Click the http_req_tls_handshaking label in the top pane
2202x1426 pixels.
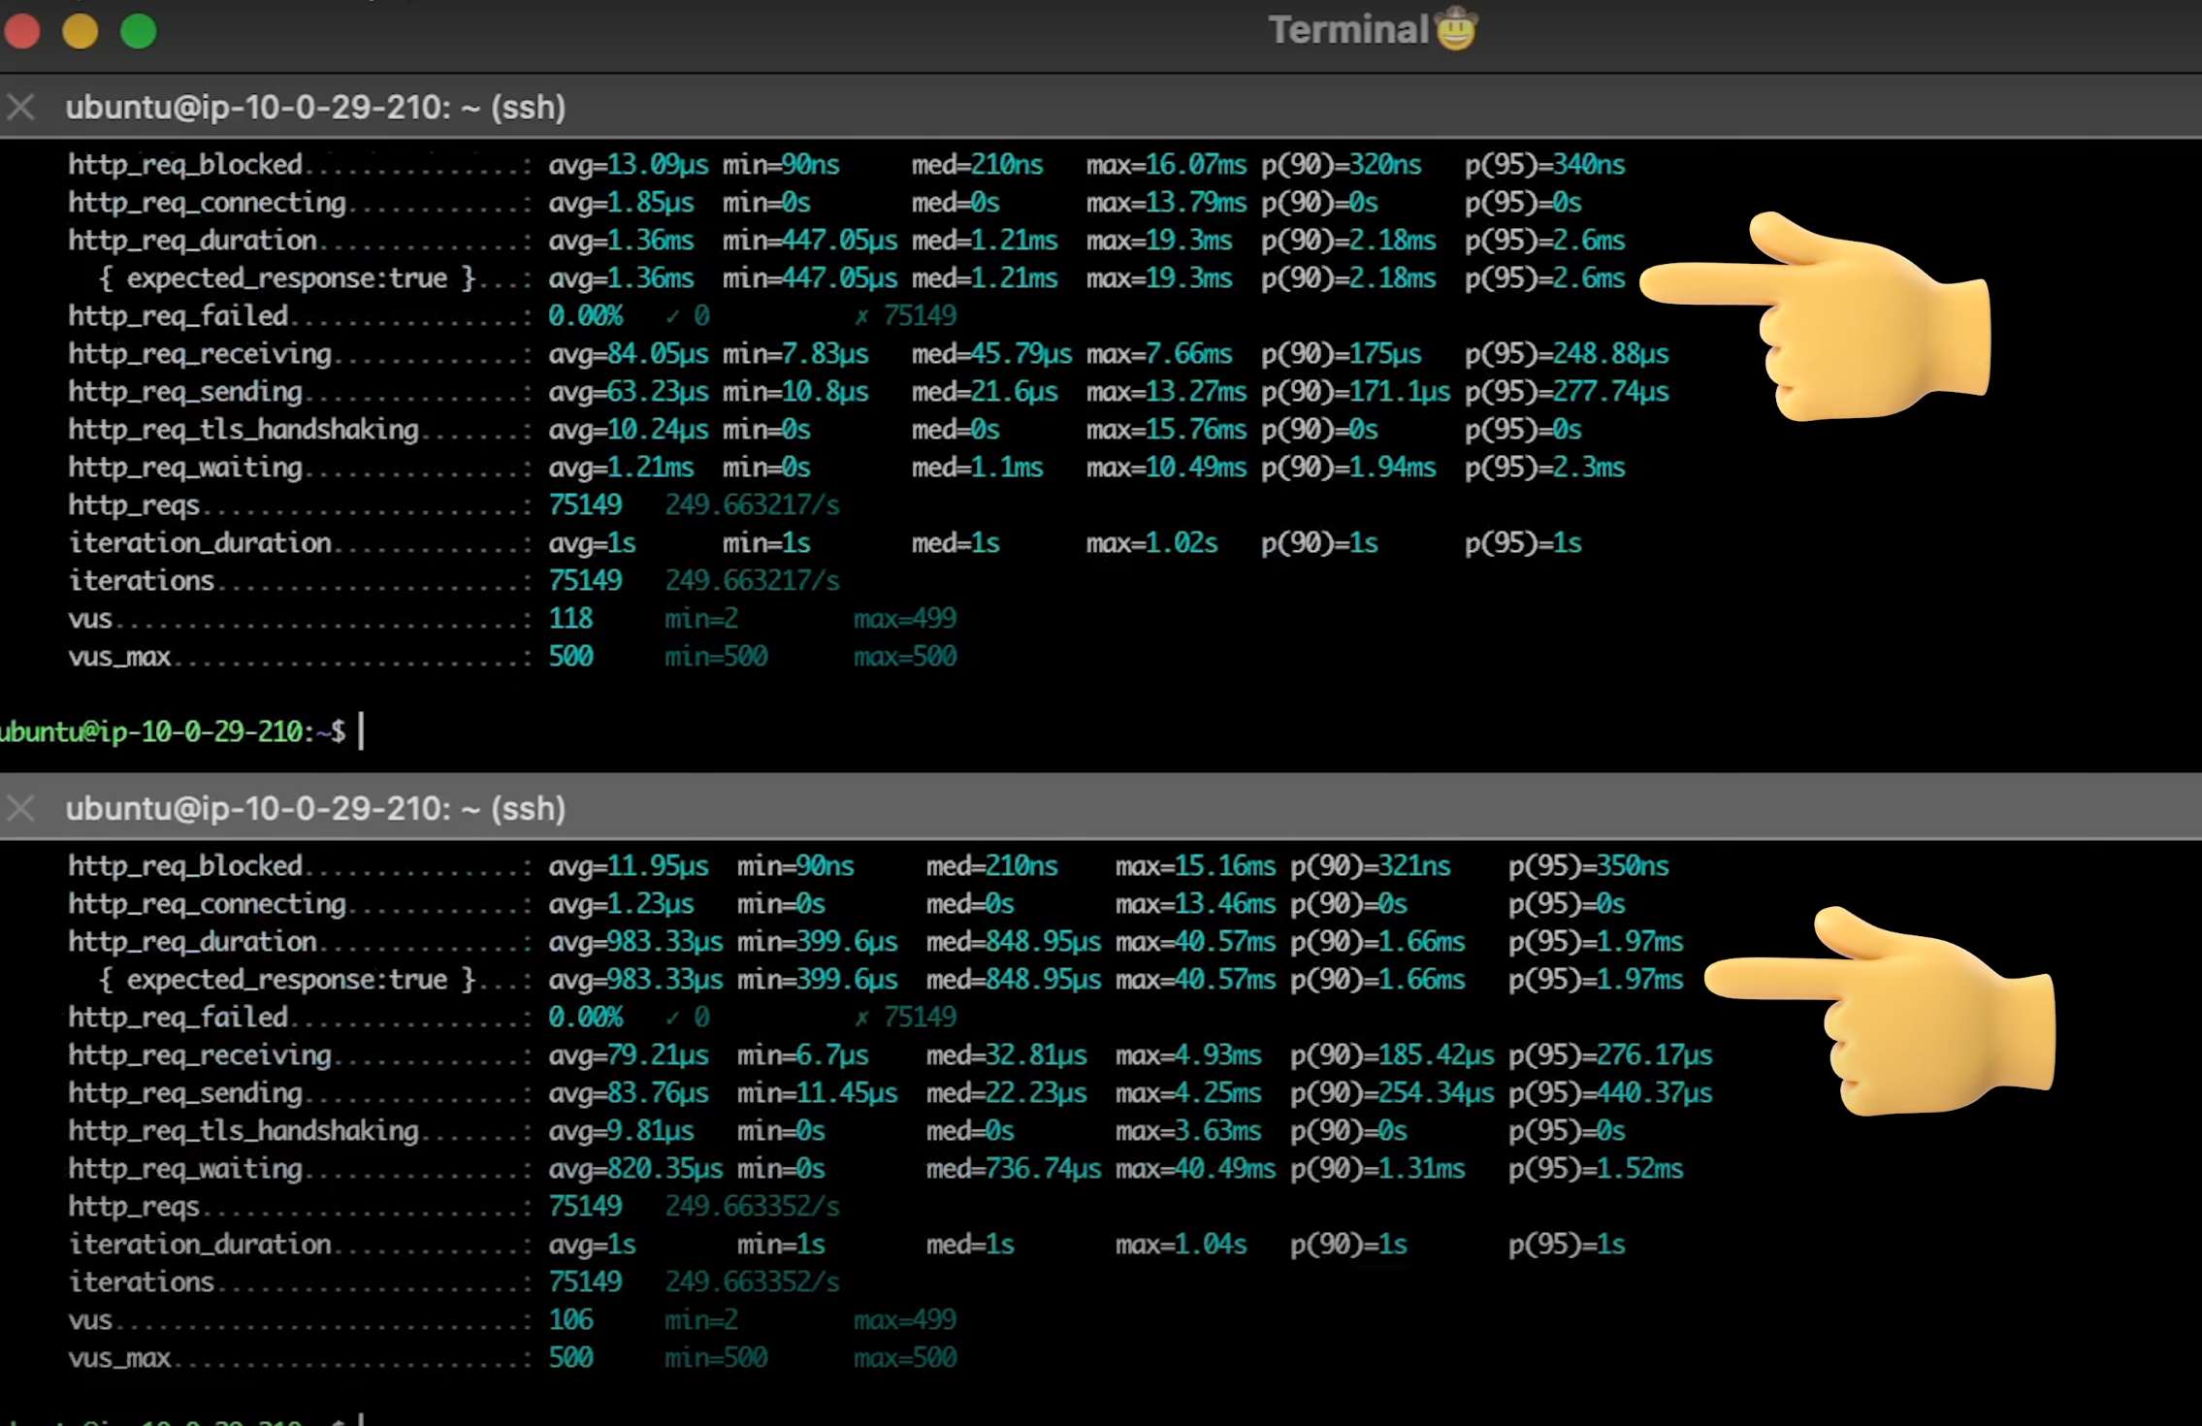(x=243, y=430)
